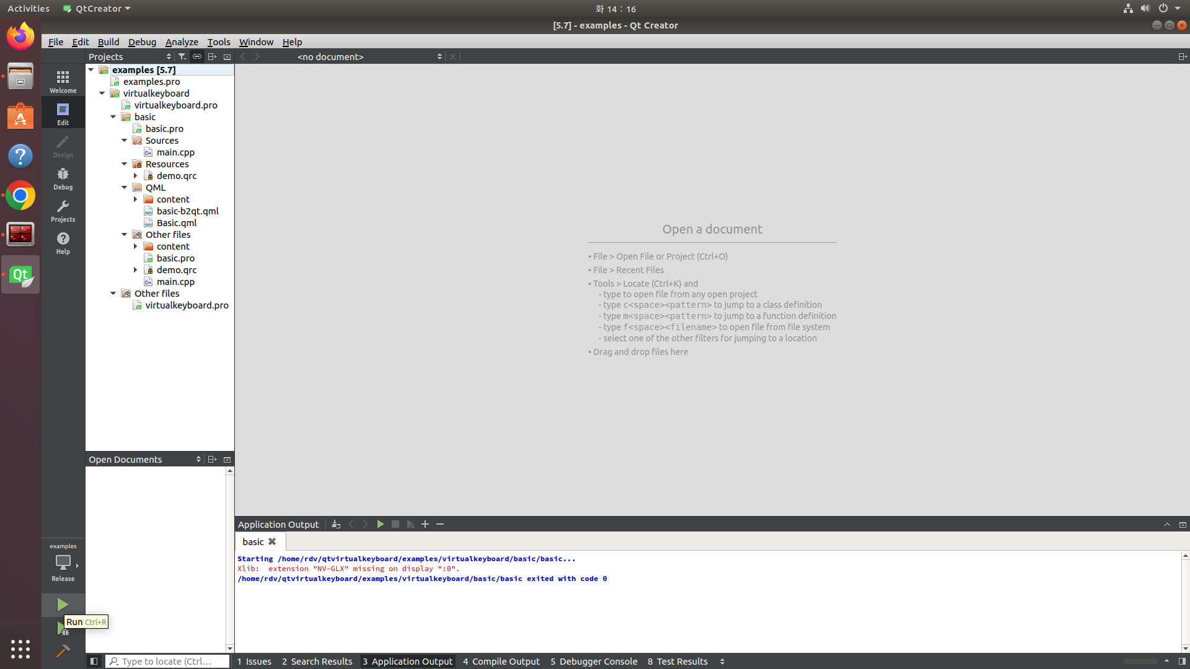Viewport: 1190px width, 669px height.
Task: Split the Projects side panel
Action: click(x=212, y=56)
